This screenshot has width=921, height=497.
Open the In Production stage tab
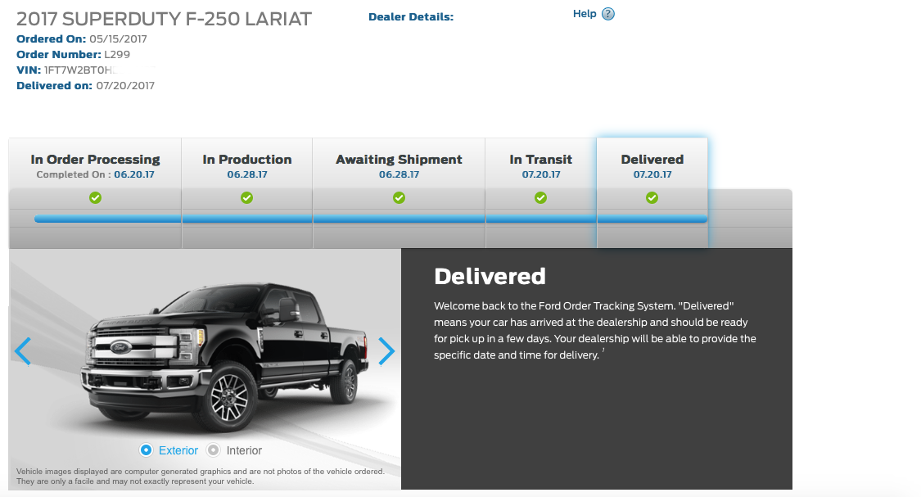[246, 192]
